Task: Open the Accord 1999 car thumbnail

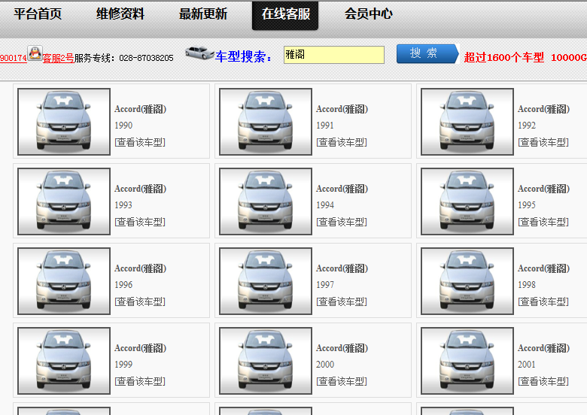Action: 64,360
